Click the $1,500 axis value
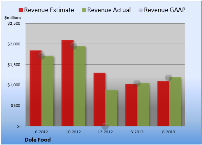This screenshot has height=145, width=202. click(x=14, y=65)
